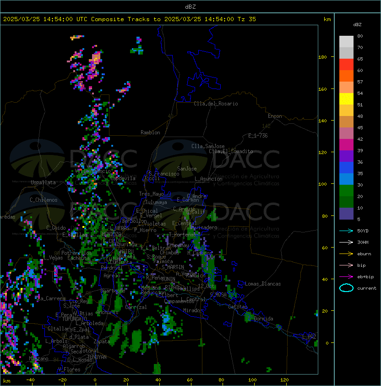Click the pink bip arrow legend icon
Image resolution: width=381 pixels, height=386 pixels.
[x=346, y=265]
